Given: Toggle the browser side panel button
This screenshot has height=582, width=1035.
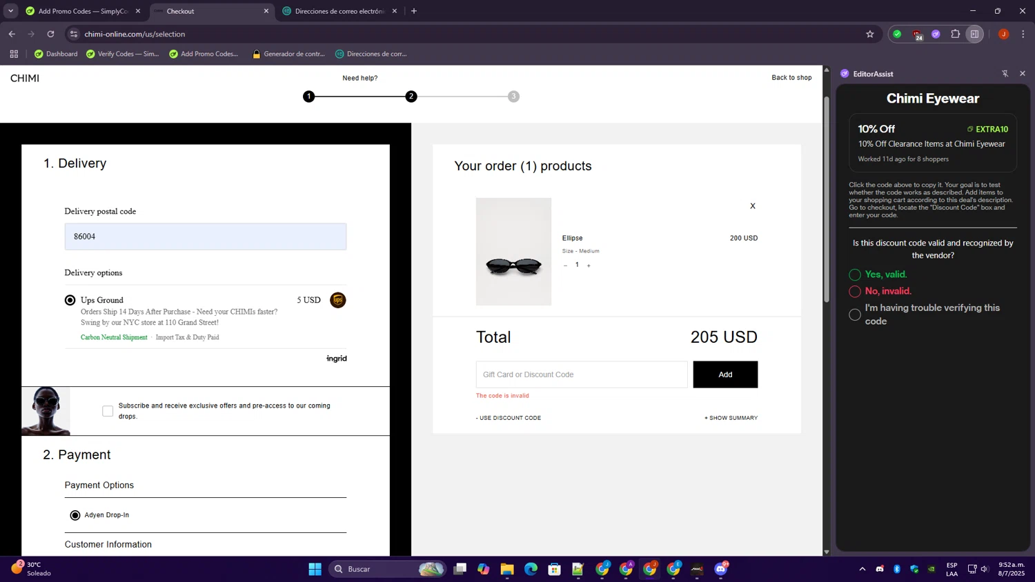Looking at the screenshot, I should [x=974, y=34].
